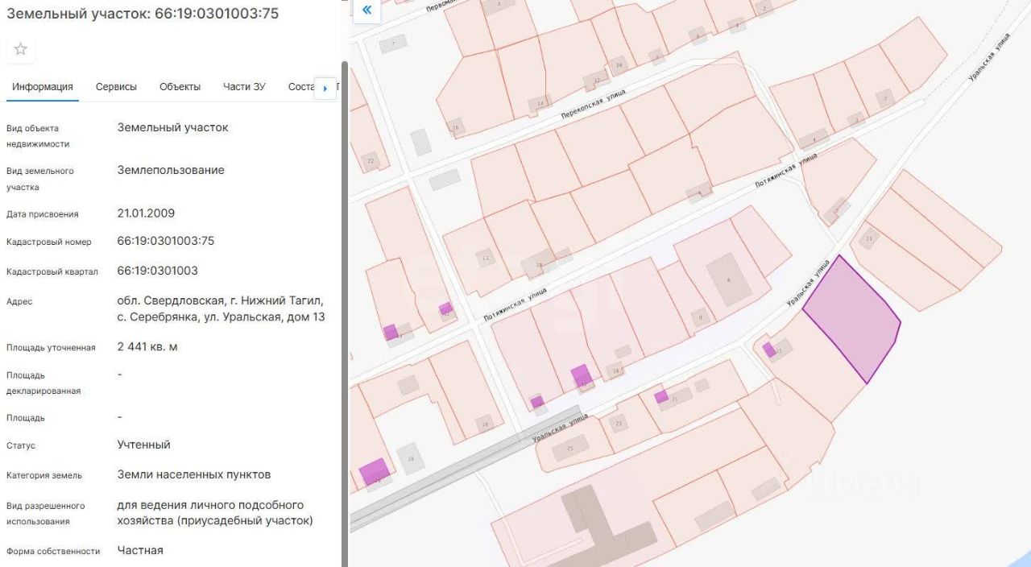Click the panel's vertical scrollbar

(x=345, y=314)
